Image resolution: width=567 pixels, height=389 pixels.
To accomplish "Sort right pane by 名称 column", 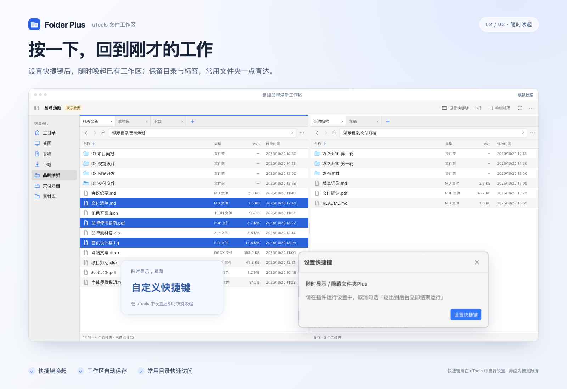I will click(x=320, y=144).
